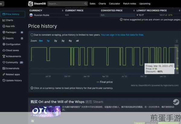Set chart zoom to 2y

click(x=56, y=41)
